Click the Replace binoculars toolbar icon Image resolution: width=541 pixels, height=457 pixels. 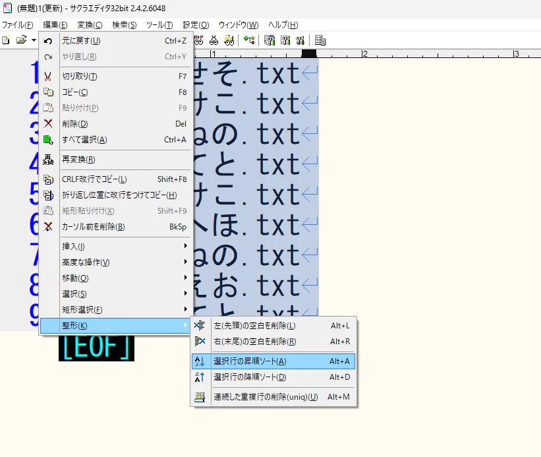tap(199, 40)
